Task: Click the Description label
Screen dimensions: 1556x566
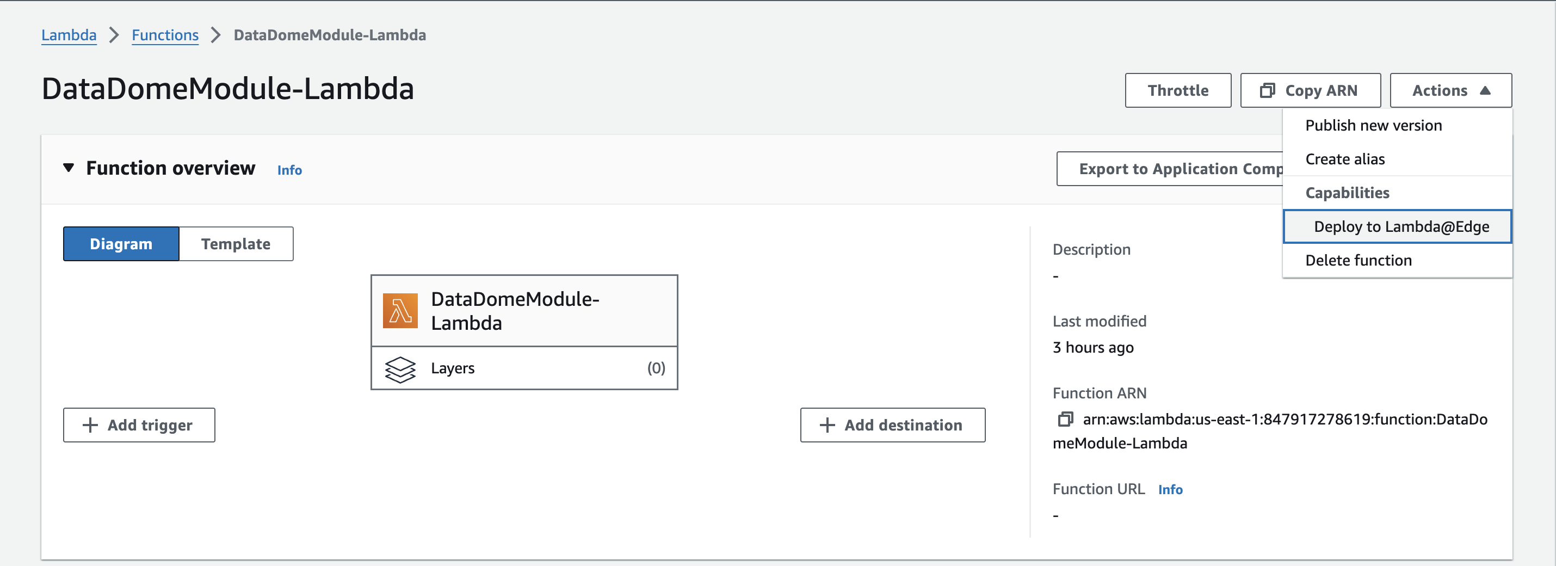Action: [x=1091, y=249]
